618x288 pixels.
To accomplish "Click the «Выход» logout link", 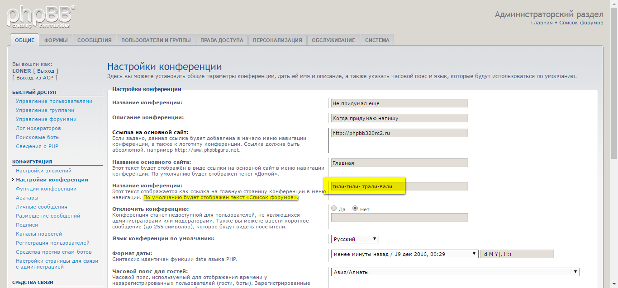I will pyautogui.click(x=46, y=71).
